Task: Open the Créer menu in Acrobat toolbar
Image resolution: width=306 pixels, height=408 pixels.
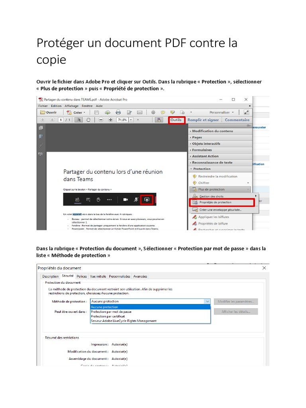Action: click(x=76, y=112)
